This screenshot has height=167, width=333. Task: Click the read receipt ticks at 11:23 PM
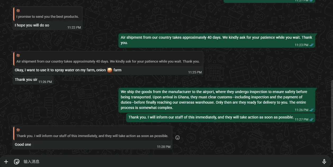click(312, 45)
